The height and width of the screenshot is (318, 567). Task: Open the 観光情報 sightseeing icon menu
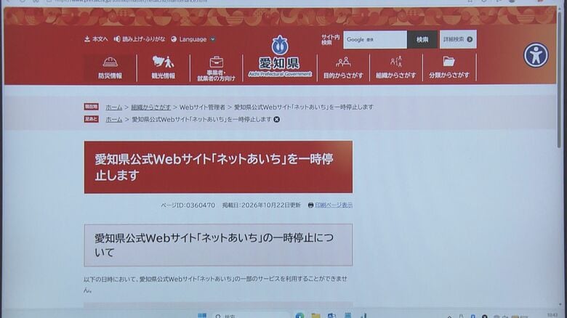(163, 68)
